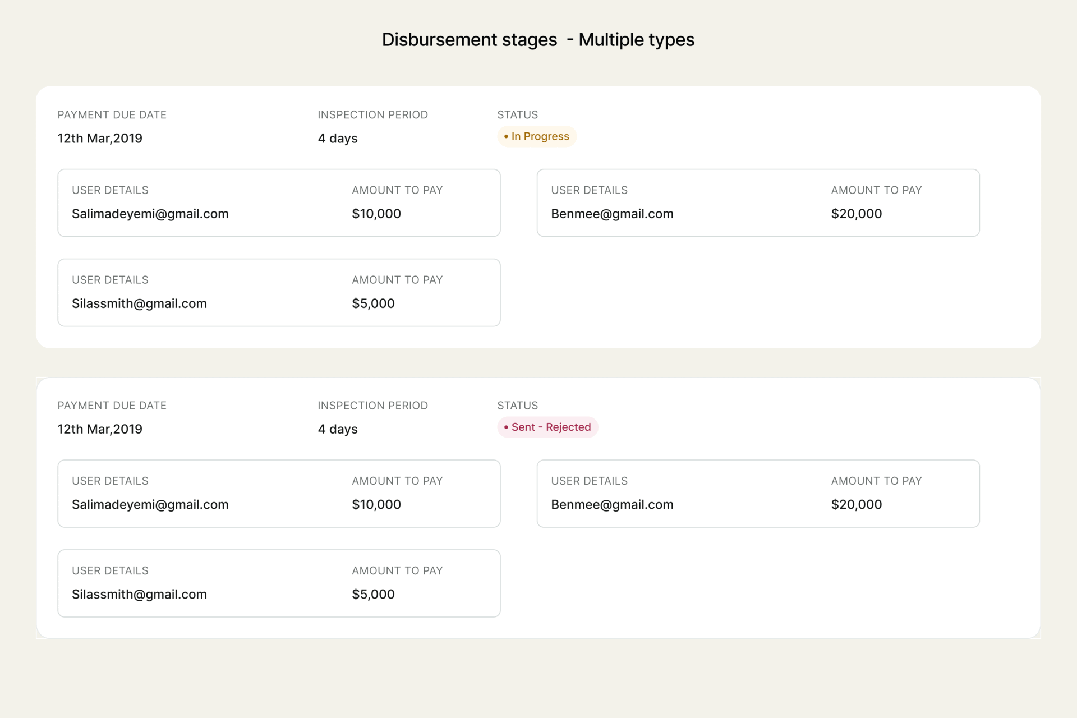
Task: Click 12th Mar,2019 date in In Progress stage
Action: click(x=100, y=139)
